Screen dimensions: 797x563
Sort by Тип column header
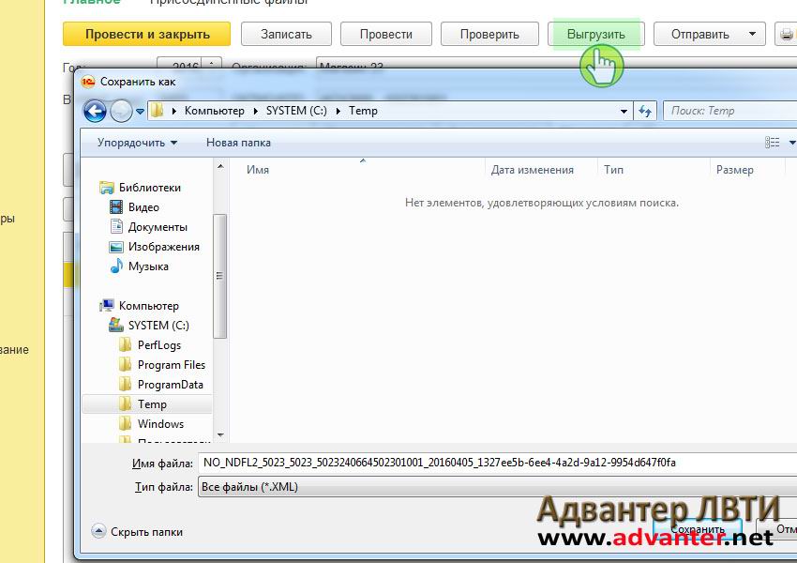[613, 170]
